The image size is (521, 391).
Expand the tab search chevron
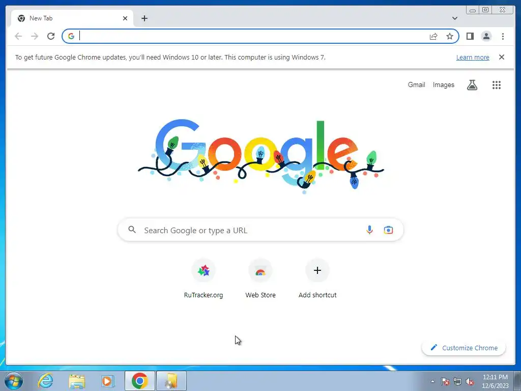pyautogui.click(x=454, y=18)
